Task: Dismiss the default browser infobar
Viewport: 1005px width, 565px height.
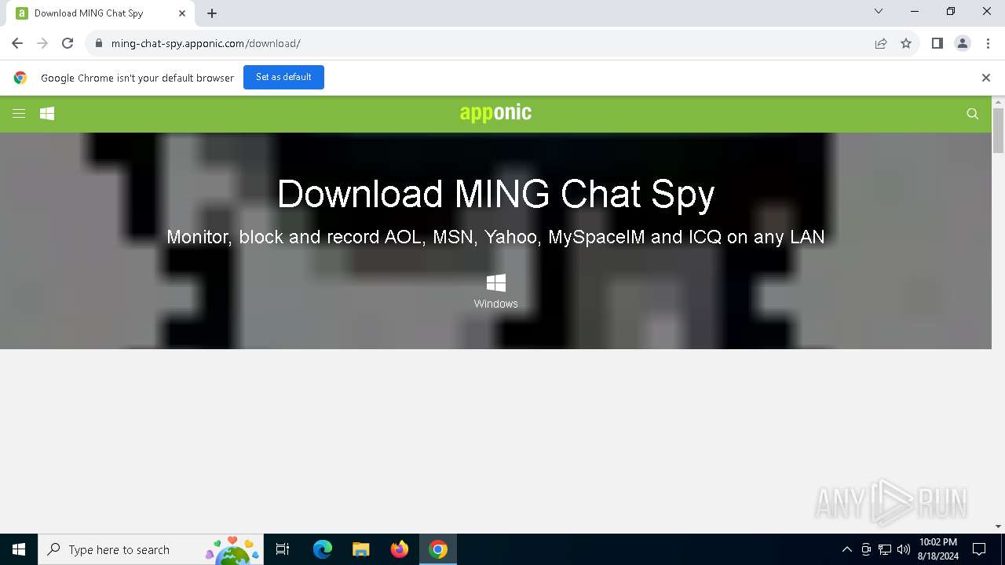Action: pos(986,78)
